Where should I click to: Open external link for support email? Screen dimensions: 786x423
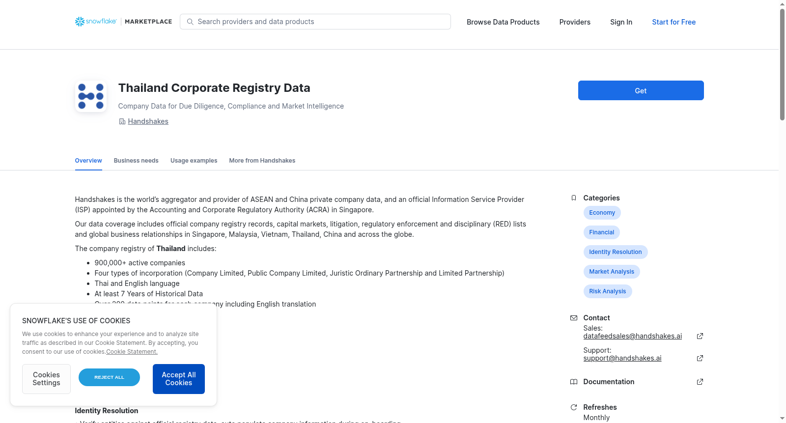point(700,358)
